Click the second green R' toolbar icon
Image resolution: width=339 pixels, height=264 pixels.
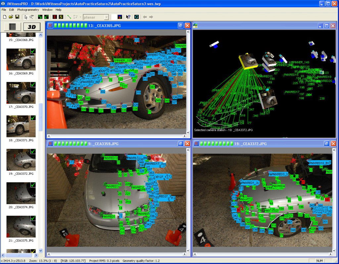click(x=46, y=17)
